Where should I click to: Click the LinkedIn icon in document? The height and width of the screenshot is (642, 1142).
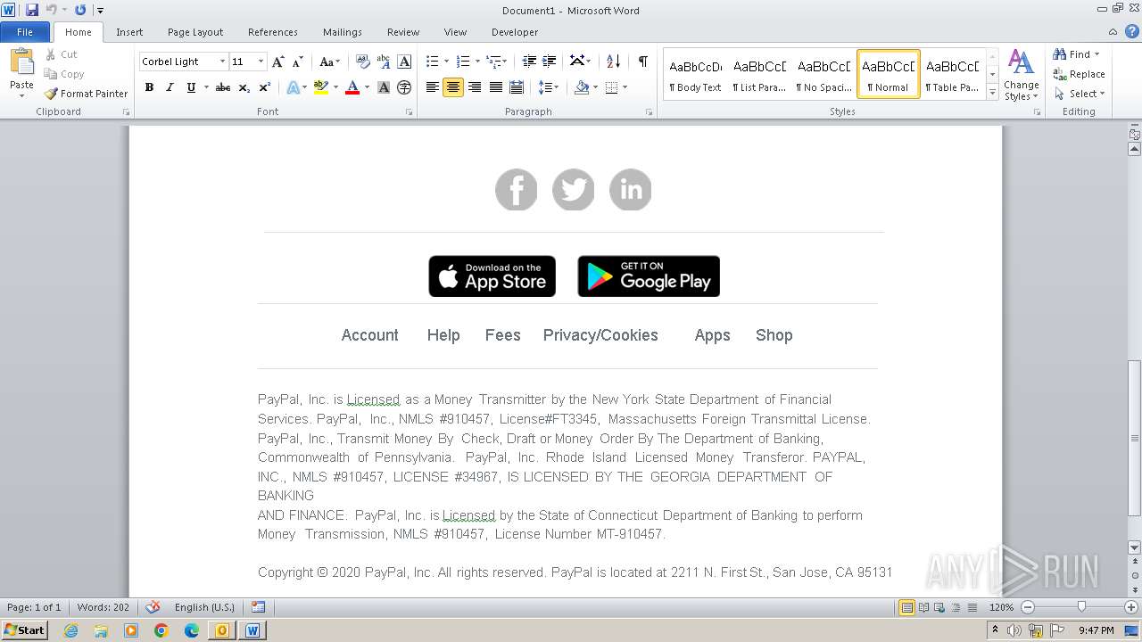click(631, 190)
